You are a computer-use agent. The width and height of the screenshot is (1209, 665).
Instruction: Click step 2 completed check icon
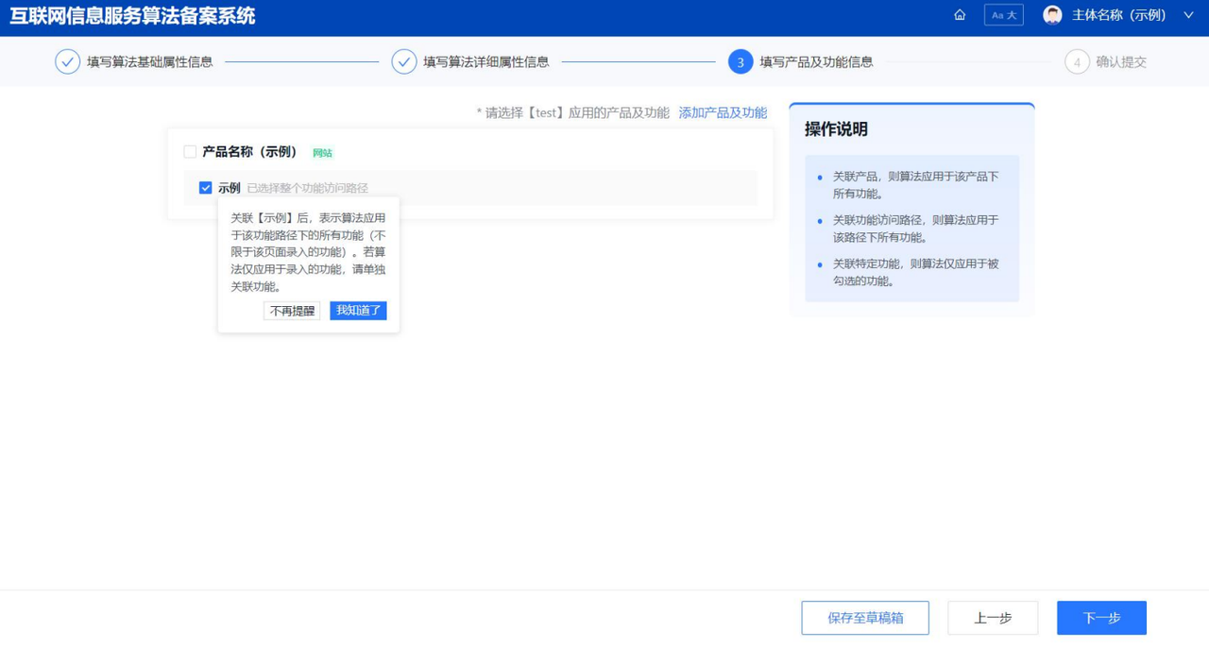tap(404, 61)
